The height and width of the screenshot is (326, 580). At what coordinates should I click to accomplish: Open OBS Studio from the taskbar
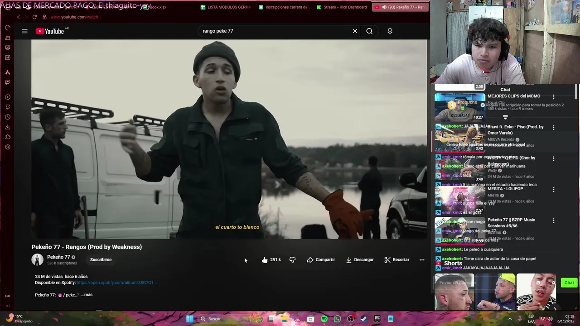click(x=350, y=319)
